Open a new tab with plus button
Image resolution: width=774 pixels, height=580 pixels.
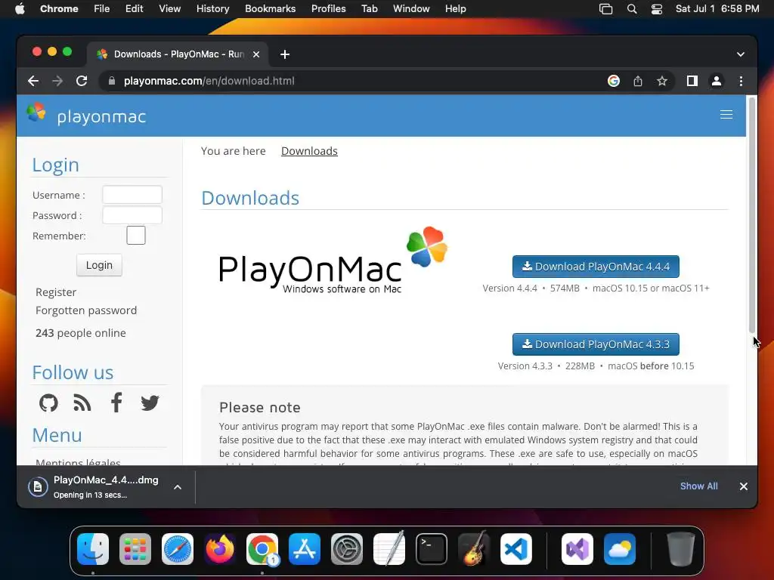pyautogui.click(x=285, y=54)
